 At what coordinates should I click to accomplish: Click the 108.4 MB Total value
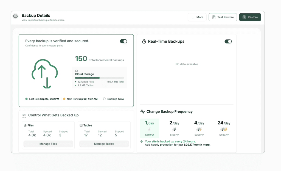116,82
